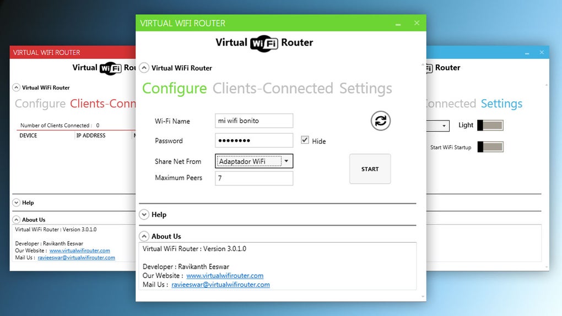Image resolution: width=562 pixels, height=316 pixels.
Task: Open the ravieeswar@ mail link in the green window
Action: pos(220,285)
